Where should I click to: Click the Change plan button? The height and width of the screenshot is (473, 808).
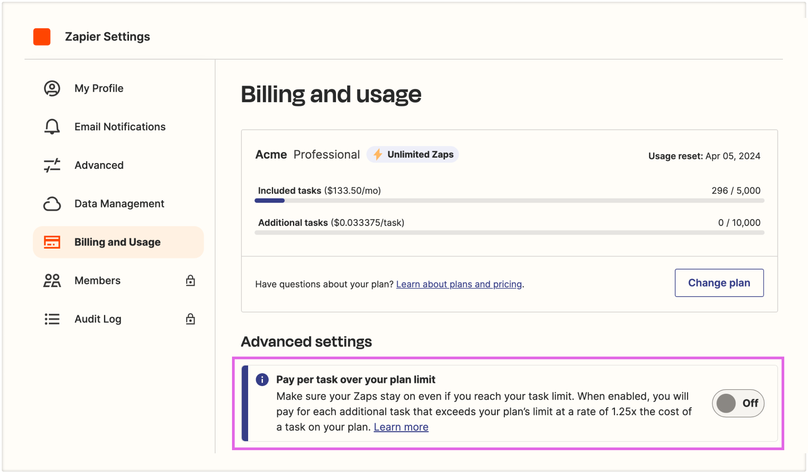(x=719, y=283)
